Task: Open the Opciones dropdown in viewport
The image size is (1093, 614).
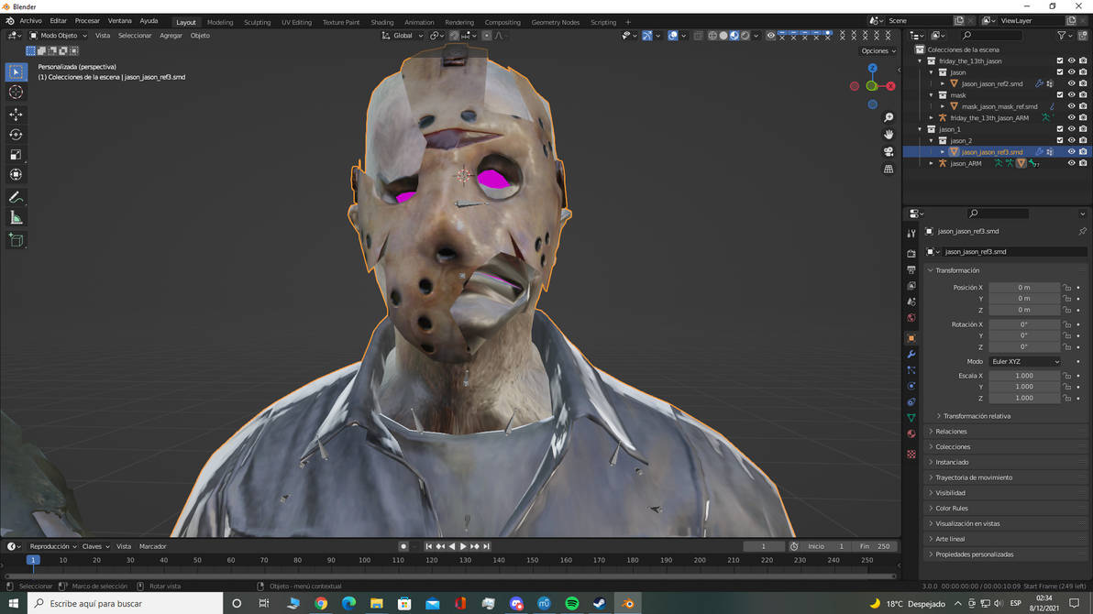Action: tap(878, 51)
